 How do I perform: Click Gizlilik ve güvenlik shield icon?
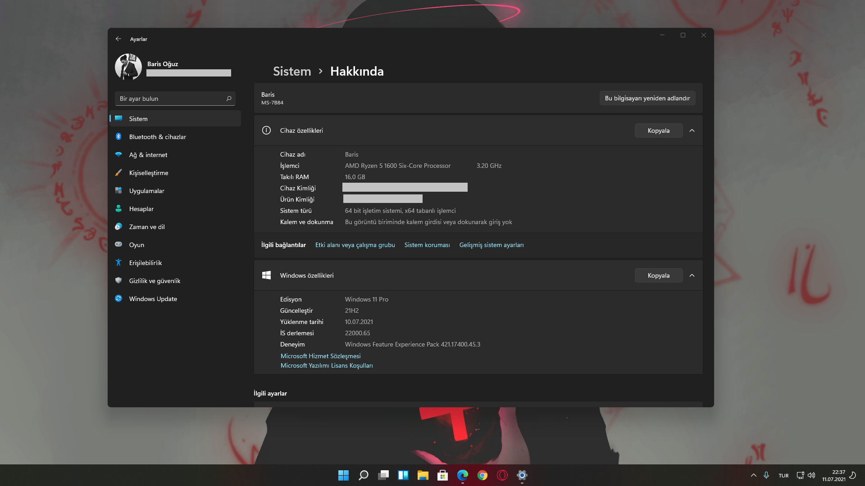click(x=118, y=280)
